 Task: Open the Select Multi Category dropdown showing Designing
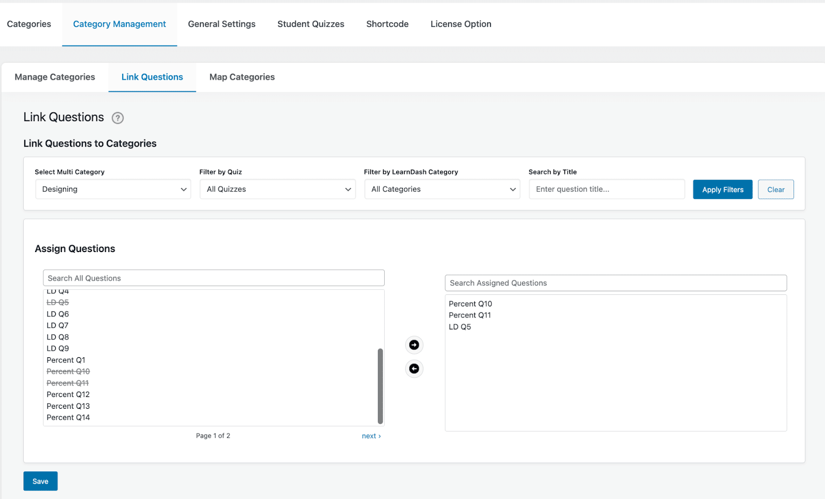[113, 189]
